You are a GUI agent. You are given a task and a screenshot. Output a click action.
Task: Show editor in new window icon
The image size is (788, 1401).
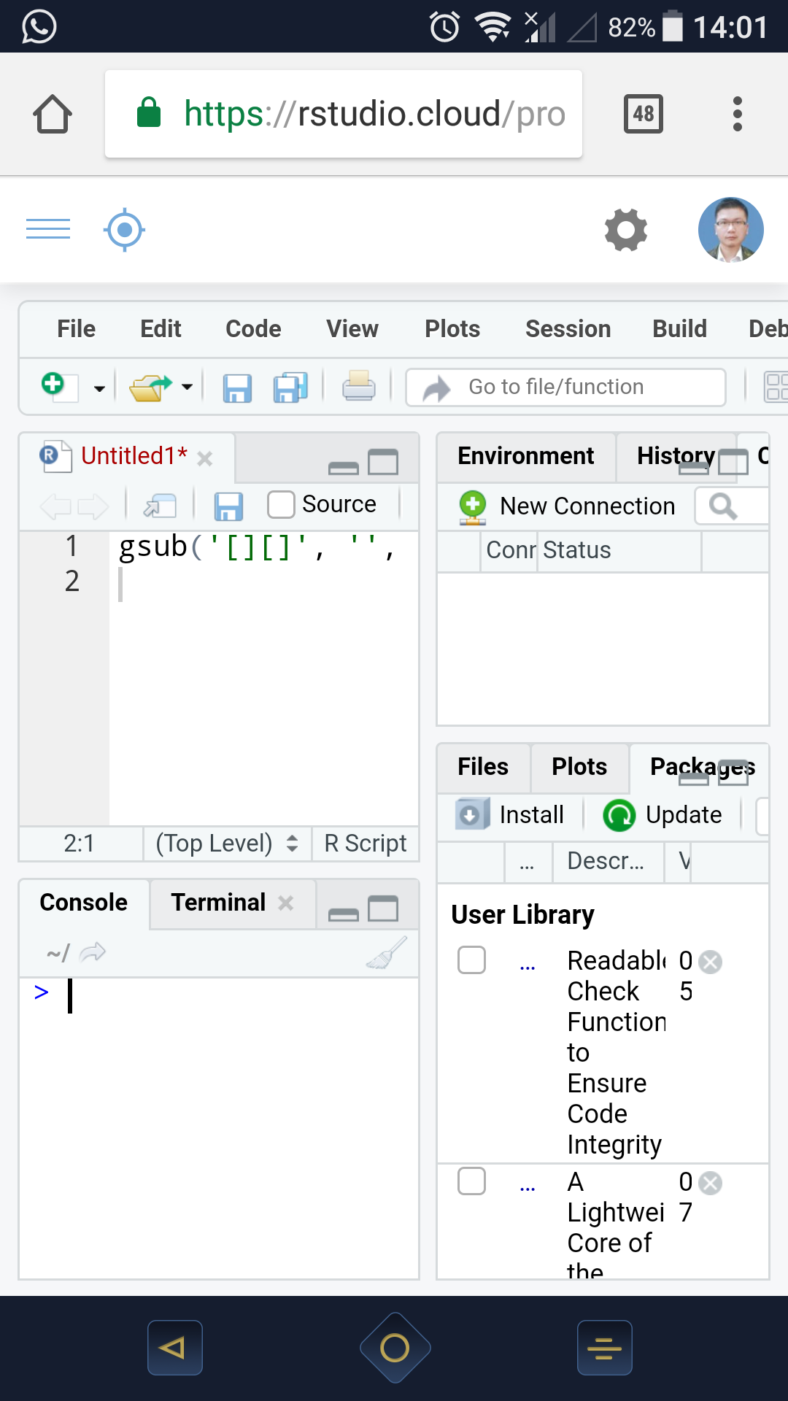point(161,505)
